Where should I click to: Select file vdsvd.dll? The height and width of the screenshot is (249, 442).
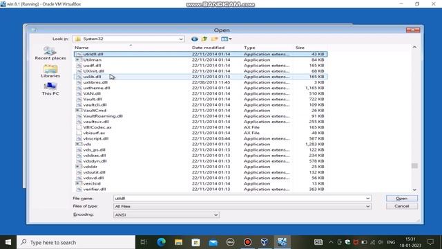(200, 178)
